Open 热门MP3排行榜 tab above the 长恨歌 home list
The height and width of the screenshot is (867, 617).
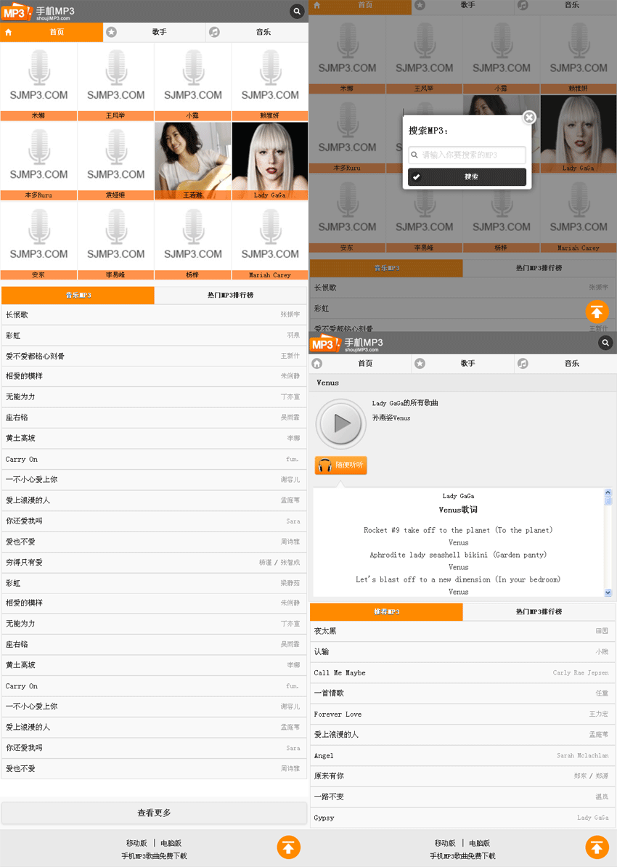coord(231,295)
